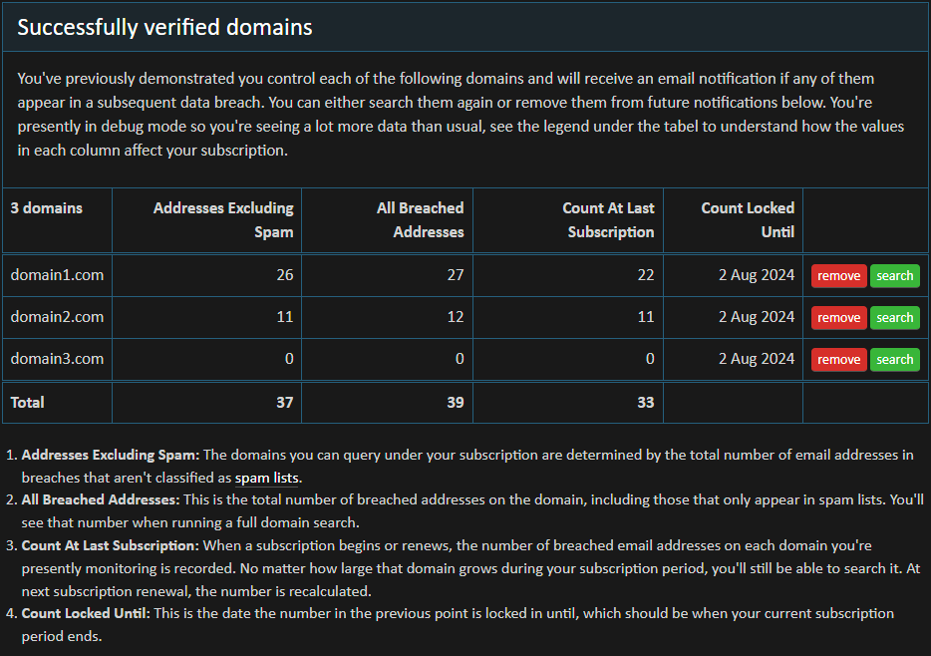Click legend item 'Count Locked Until:'
The image size is (931, 656).
coord(86,613)
